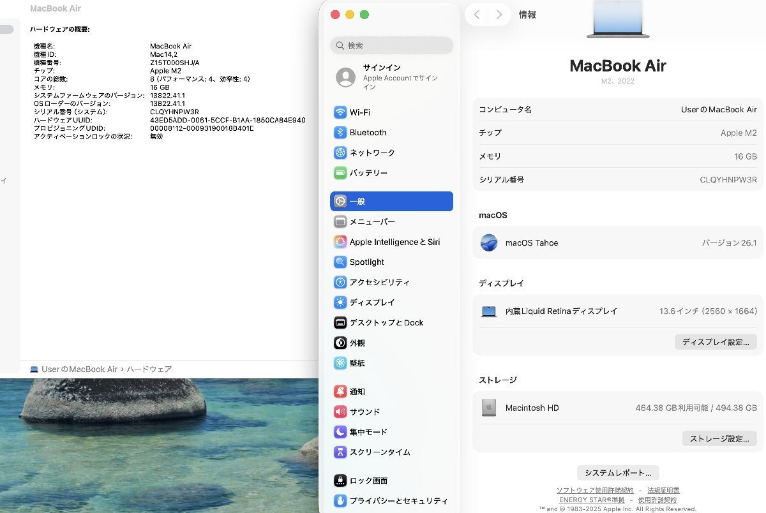Click the MacBook Air product image

618,19
